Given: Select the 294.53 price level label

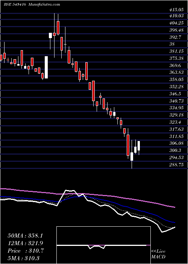Looking at the screenshot, I should [x=177, y=157].
